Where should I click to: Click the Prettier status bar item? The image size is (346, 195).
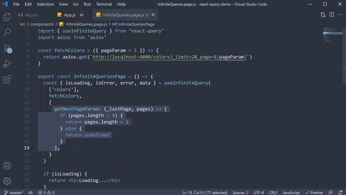314,193
